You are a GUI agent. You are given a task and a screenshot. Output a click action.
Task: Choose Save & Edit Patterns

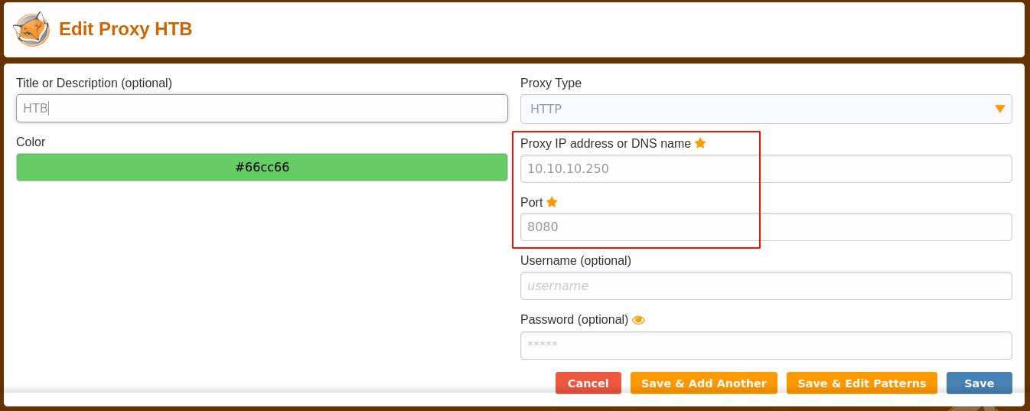coord(862,383)
